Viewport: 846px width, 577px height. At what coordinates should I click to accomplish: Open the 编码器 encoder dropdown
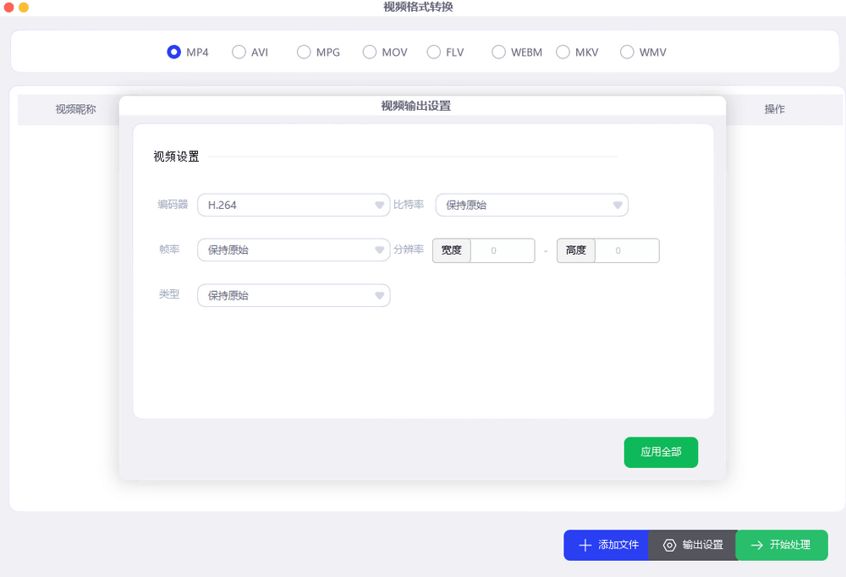tap(294, 205)
